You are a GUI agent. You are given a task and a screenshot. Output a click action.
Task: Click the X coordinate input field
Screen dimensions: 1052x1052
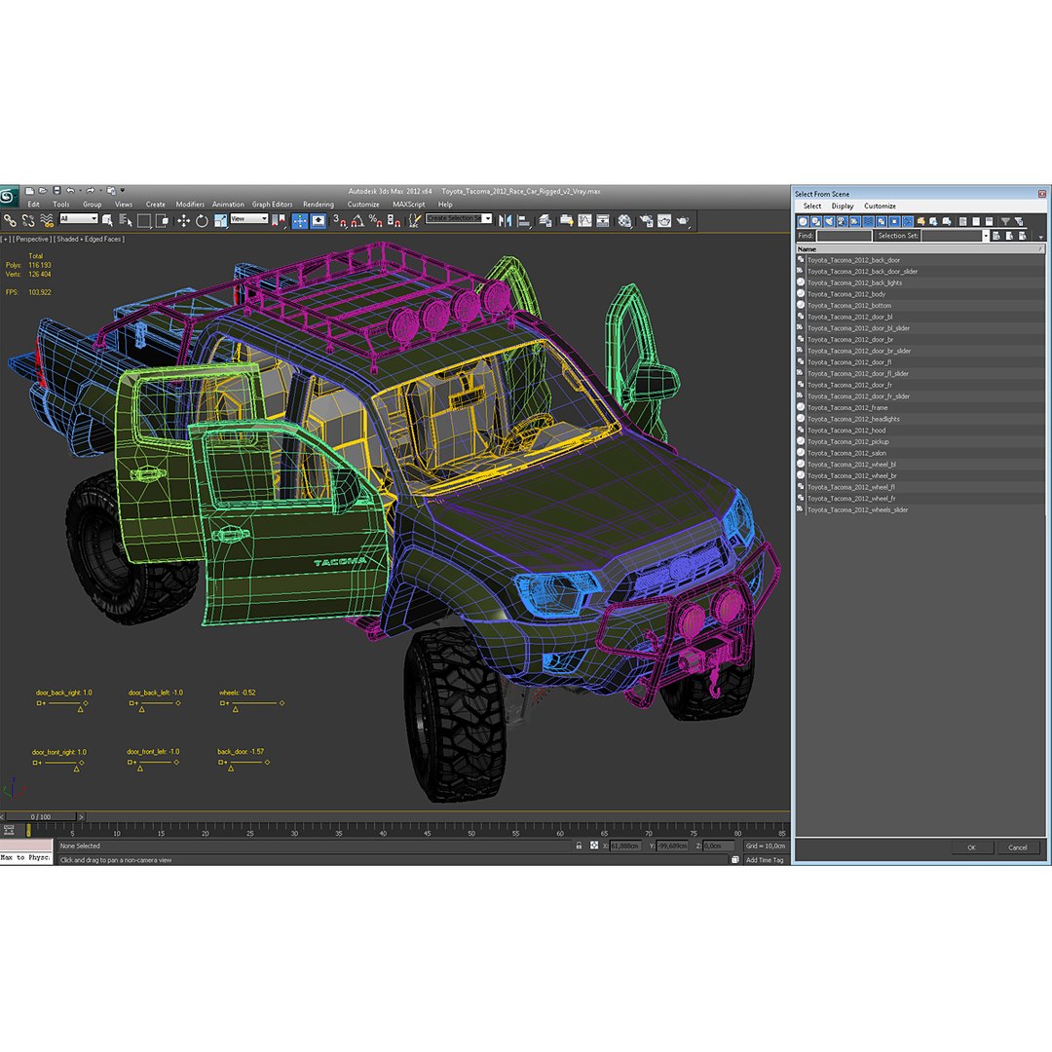click(x=625, y=846)
